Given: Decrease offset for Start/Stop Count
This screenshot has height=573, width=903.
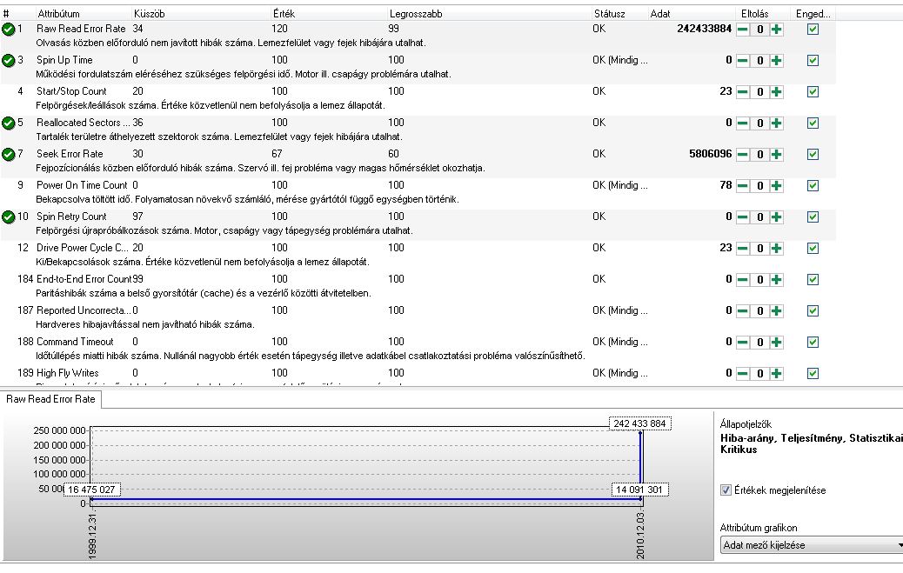Looking at the screenshot, I should (743, 91).
